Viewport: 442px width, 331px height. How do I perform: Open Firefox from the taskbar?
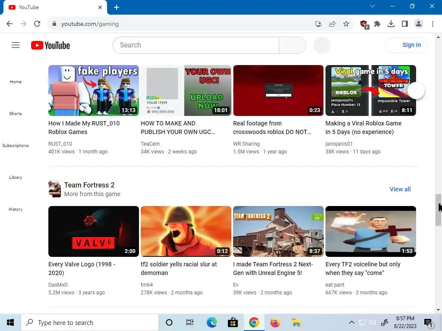275,322
